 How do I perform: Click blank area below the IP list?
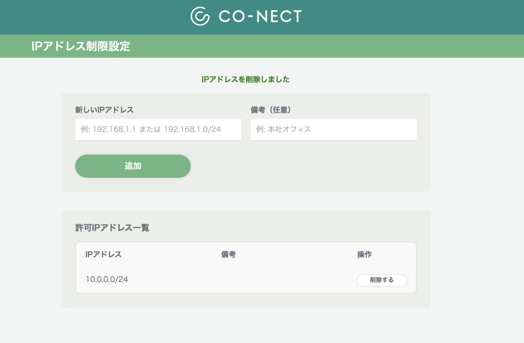pyautogui.click(x=246, y=325)
